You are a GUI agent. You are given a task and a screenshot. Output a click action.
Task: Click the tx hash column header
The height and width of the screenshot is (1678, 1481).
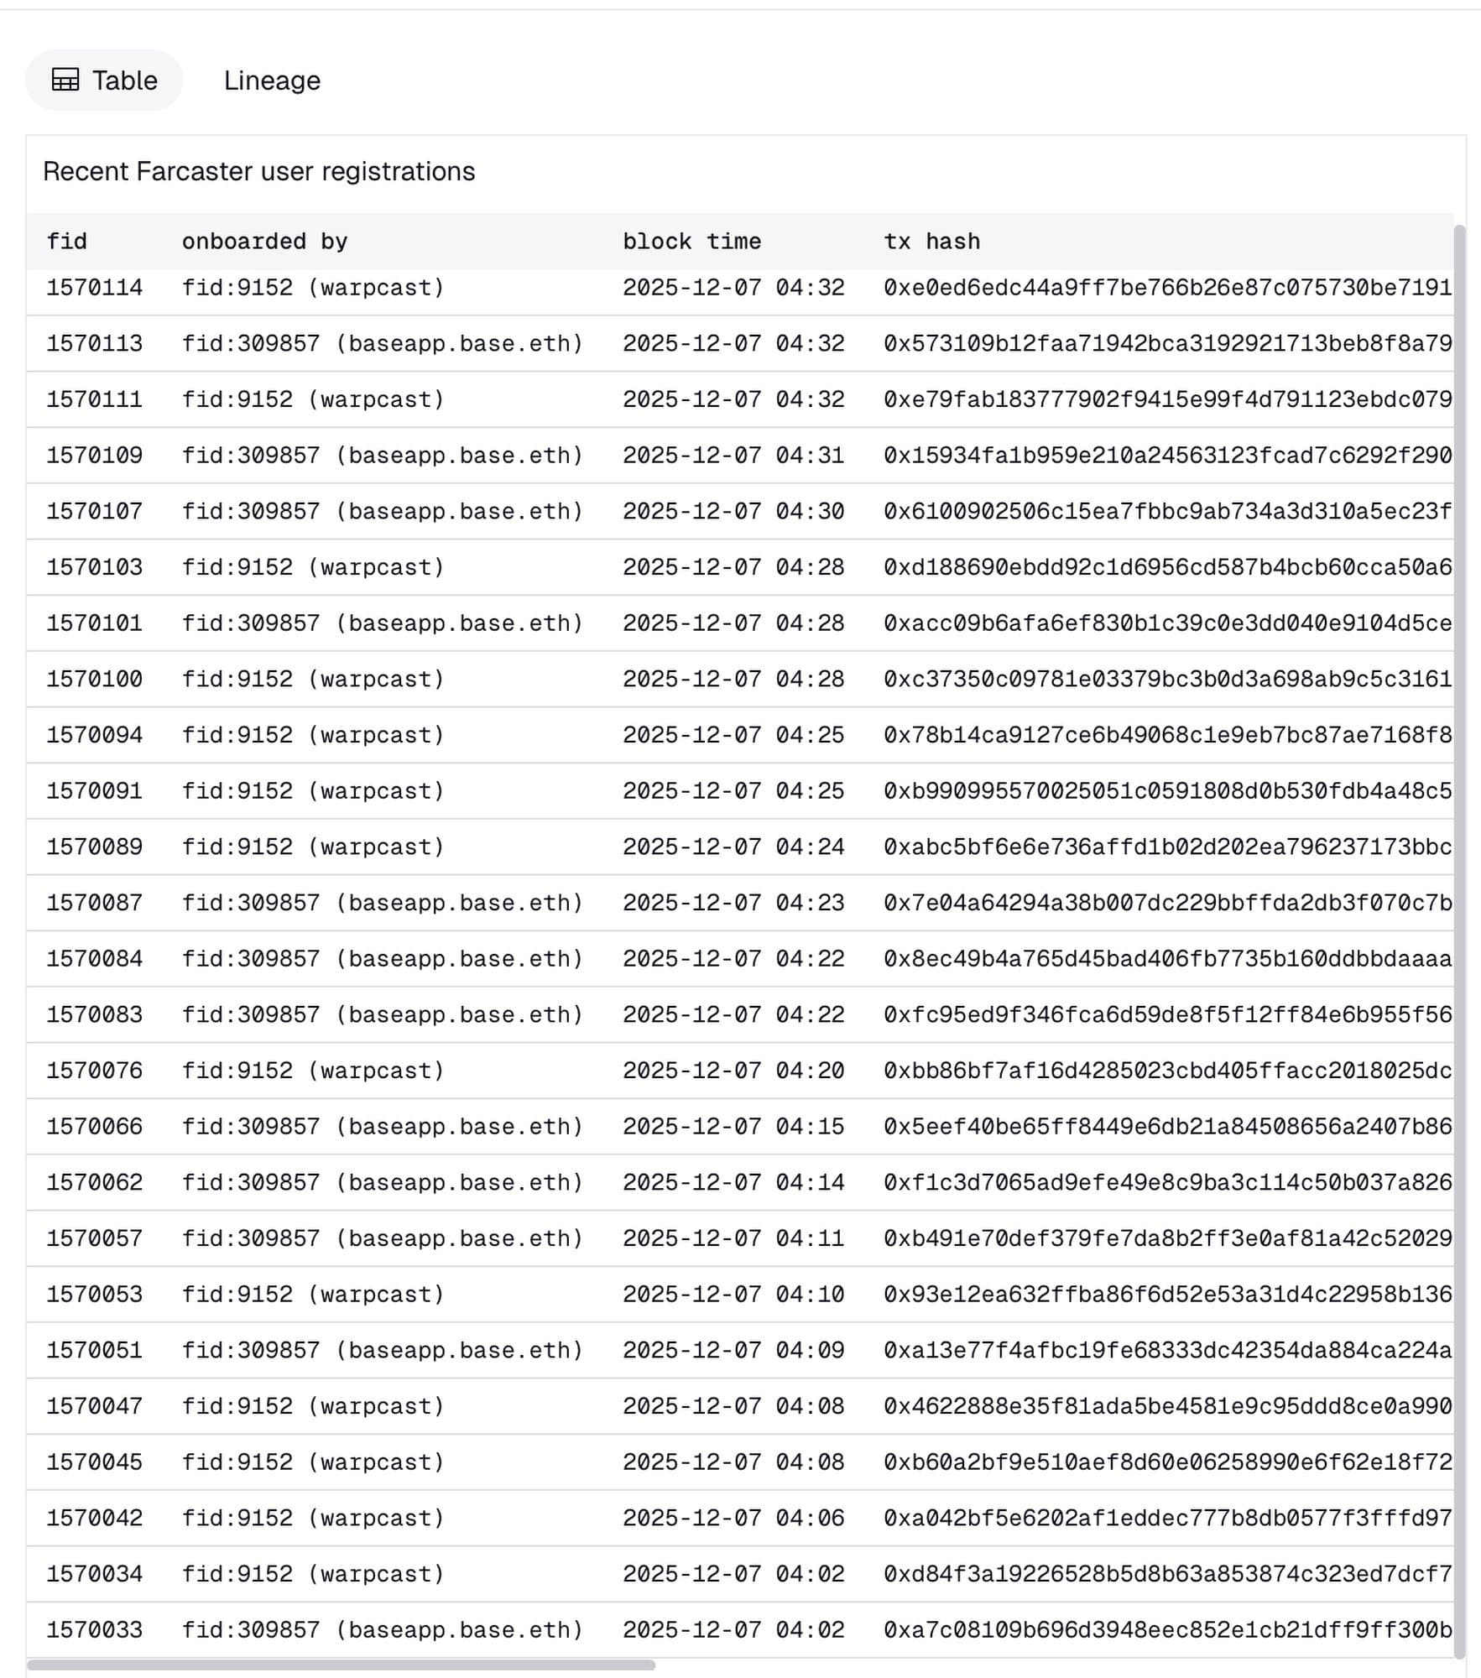[931, 242]
